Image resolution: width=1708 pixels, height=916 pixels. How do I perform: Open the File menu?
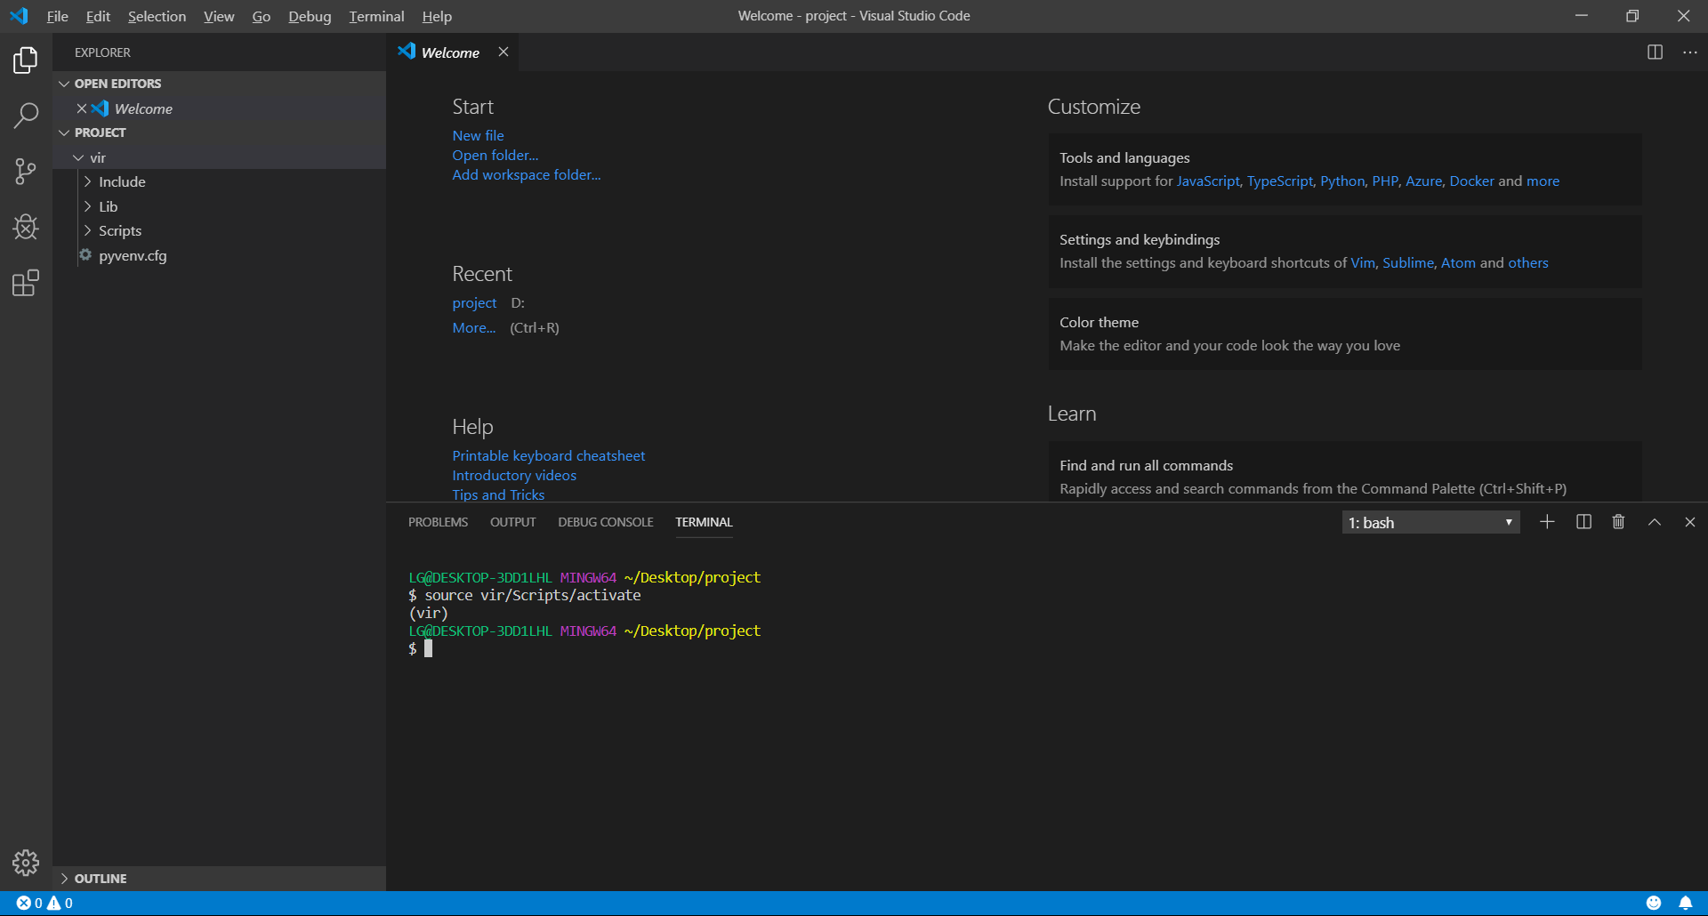pyautogui.click(x=58, y=16)
